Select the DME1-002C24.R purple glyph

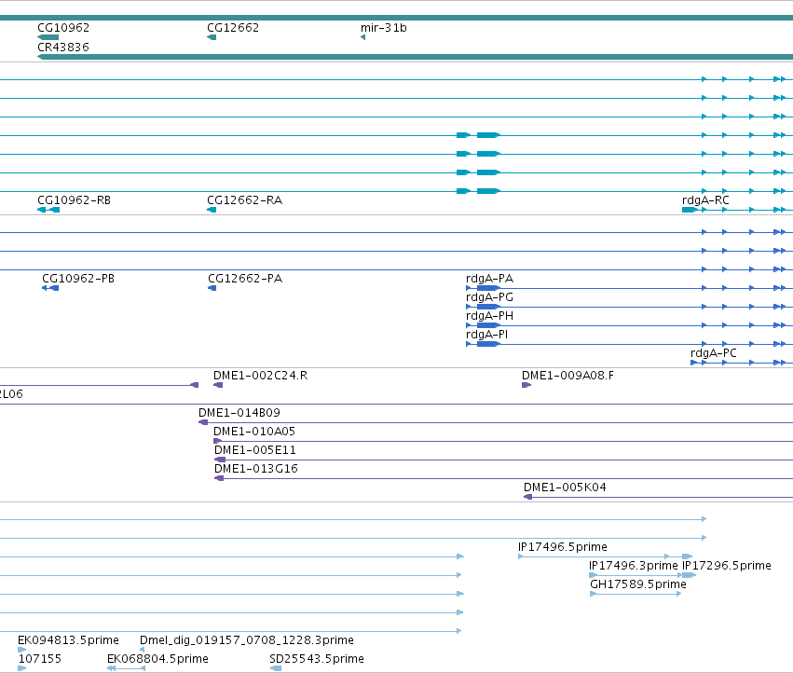tap(218, 386)
